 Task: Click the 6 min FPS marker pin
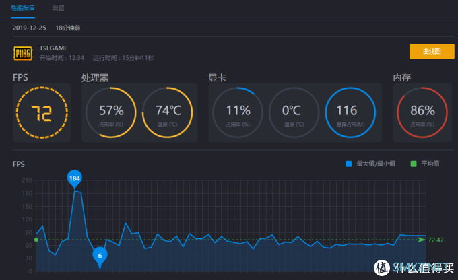pyautogui.click(x=100, y=256)
